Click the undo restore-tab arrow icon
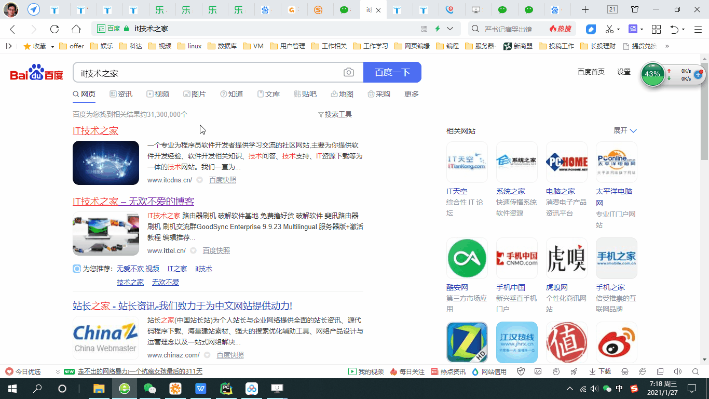The height and width of the screenshot is (399, 709). tap(674, 29)
